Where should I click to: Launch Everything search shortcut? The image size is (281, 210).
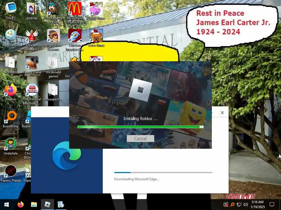11,119
